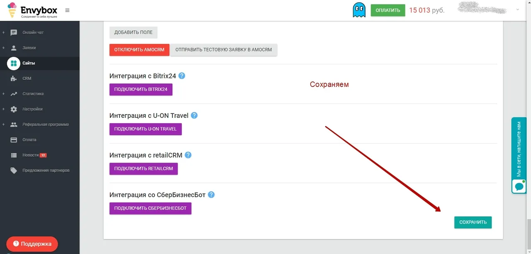Click ПОДКЛЮЧИТЬ СБЕРБИЗНЕСБОТ button
531x254 pixels.
150,208
